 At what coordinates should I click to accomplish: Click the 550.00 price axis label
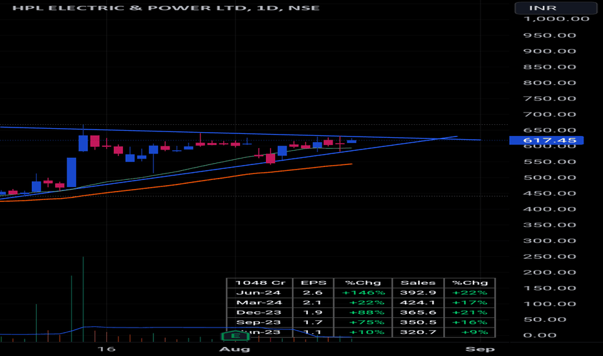(549, 162)
